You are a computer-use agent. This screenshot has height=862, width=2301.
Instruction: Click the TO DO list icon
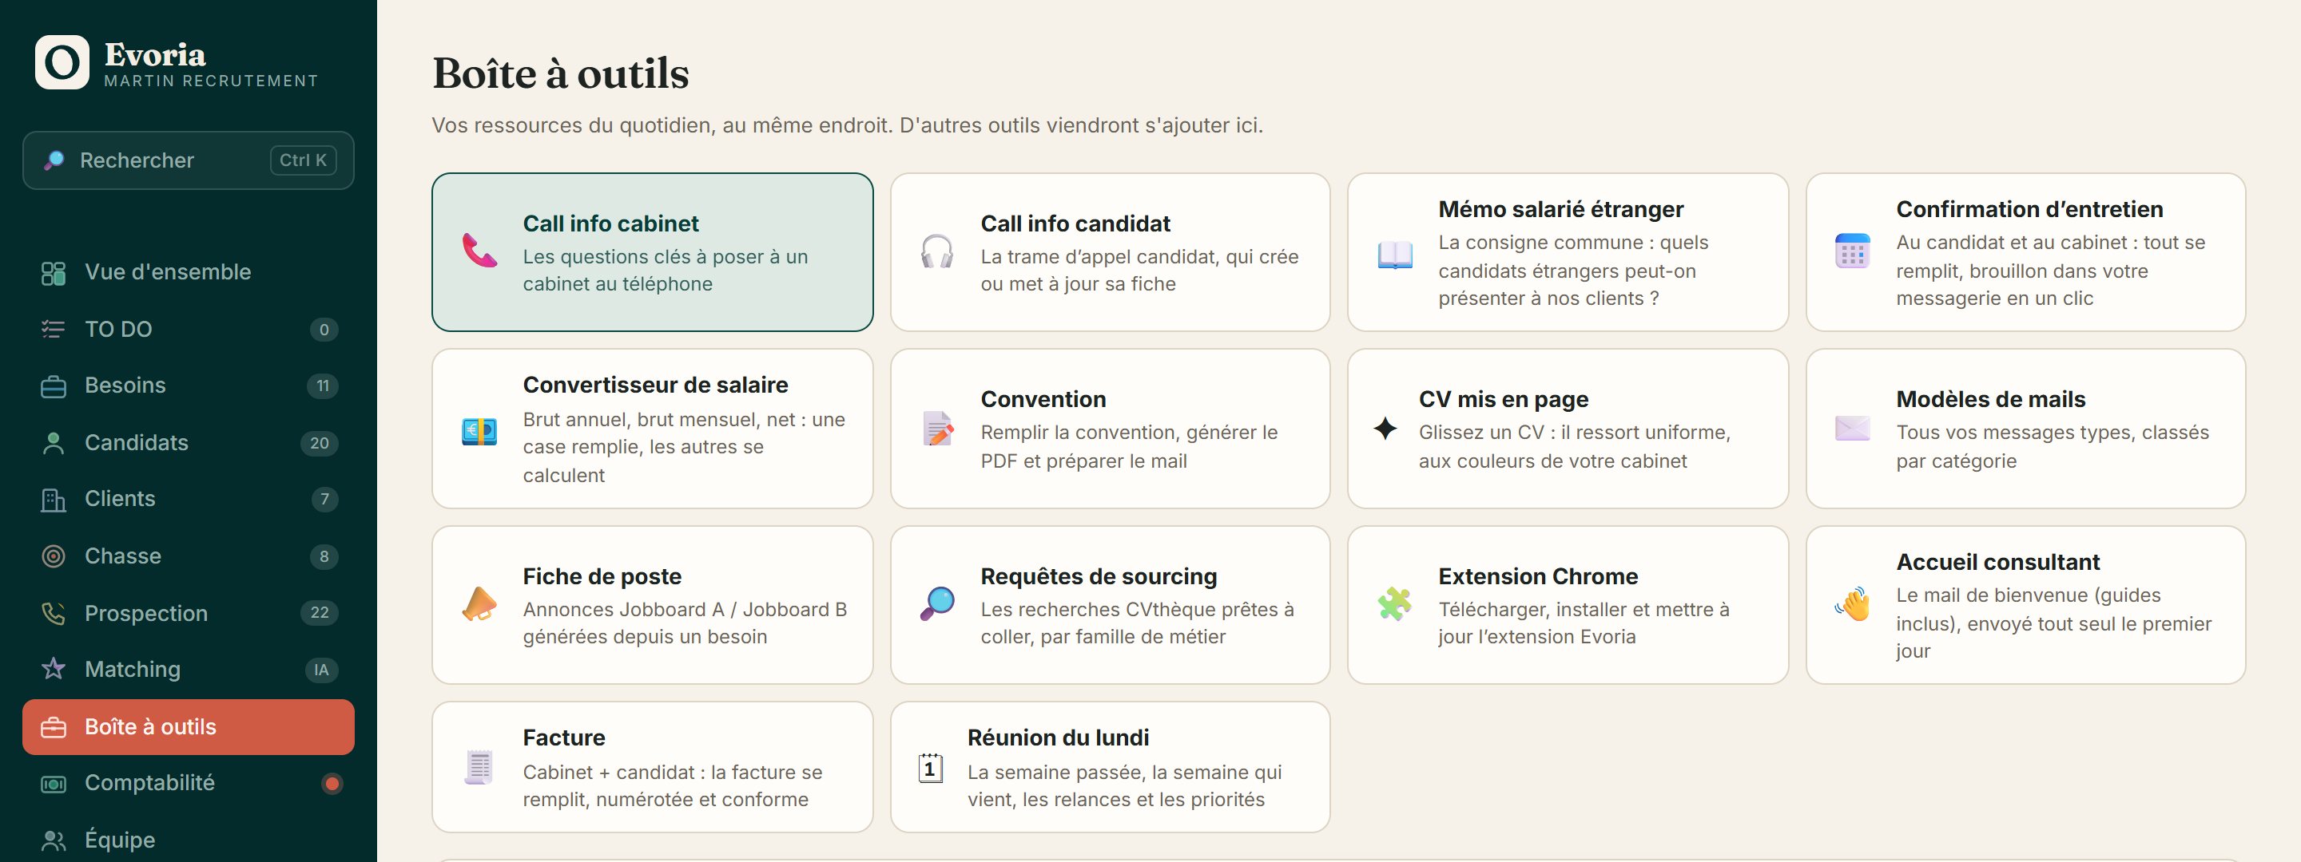click(x=54, y=330)
